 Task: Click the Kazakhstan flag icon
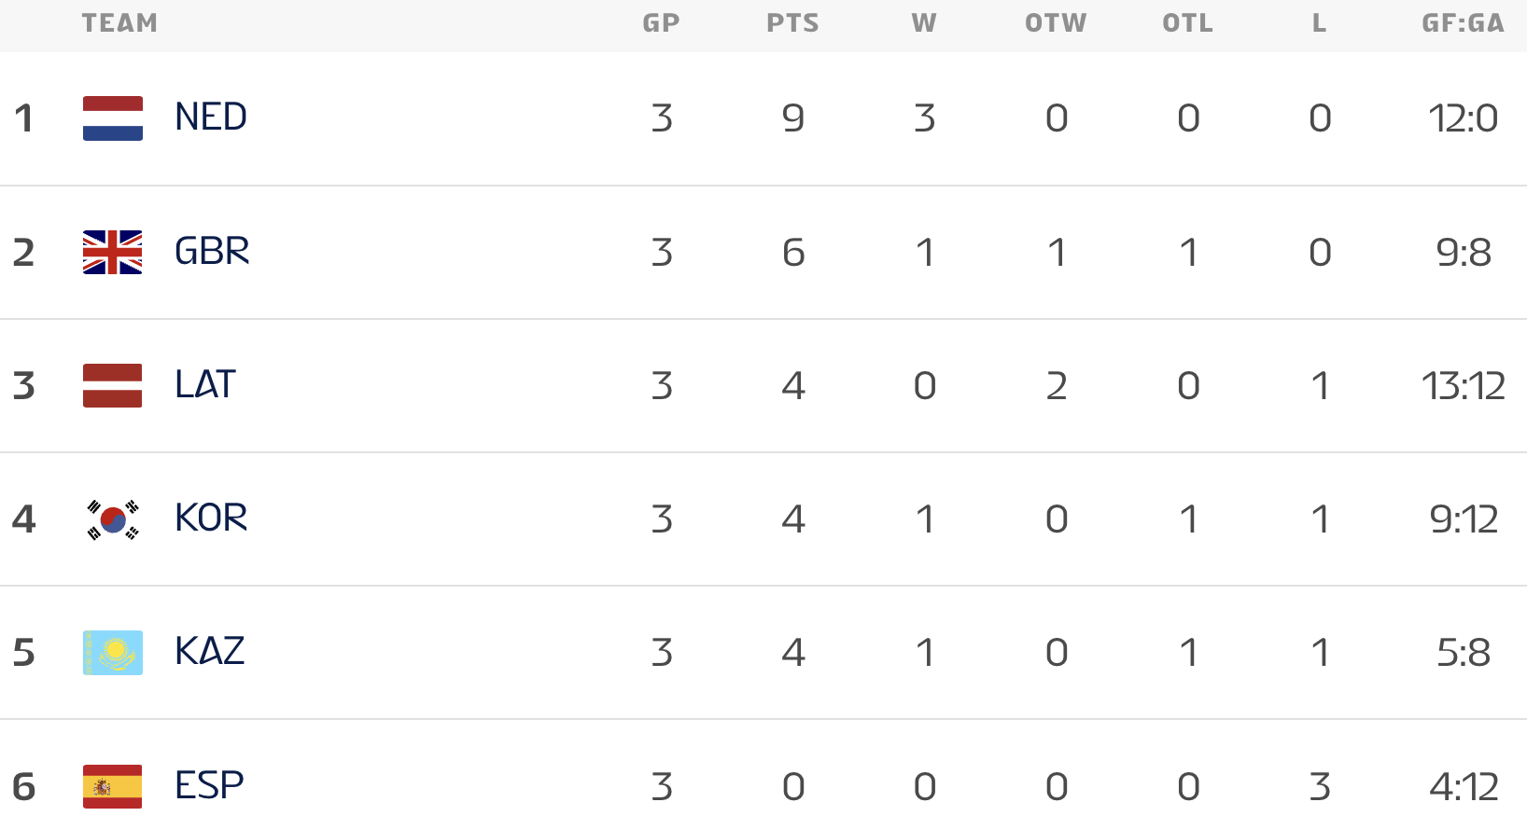(113, 652)
